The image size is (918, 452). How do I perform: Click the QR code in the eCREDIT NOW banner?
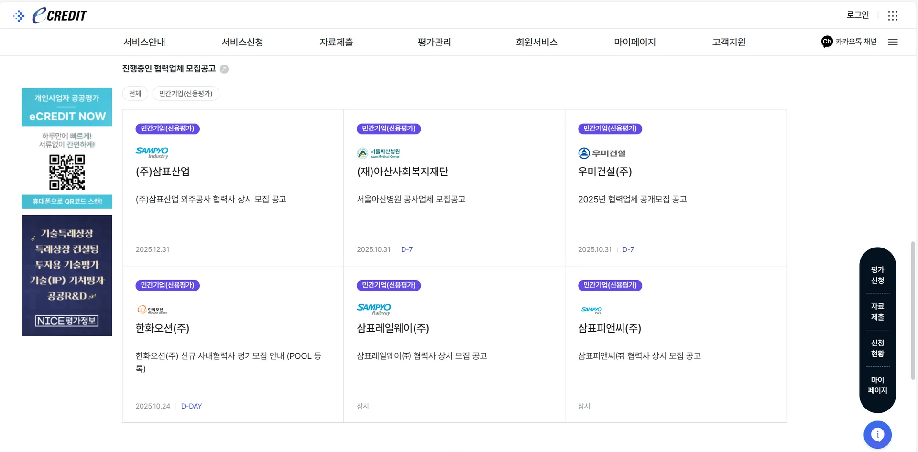[x=66, y=173]
